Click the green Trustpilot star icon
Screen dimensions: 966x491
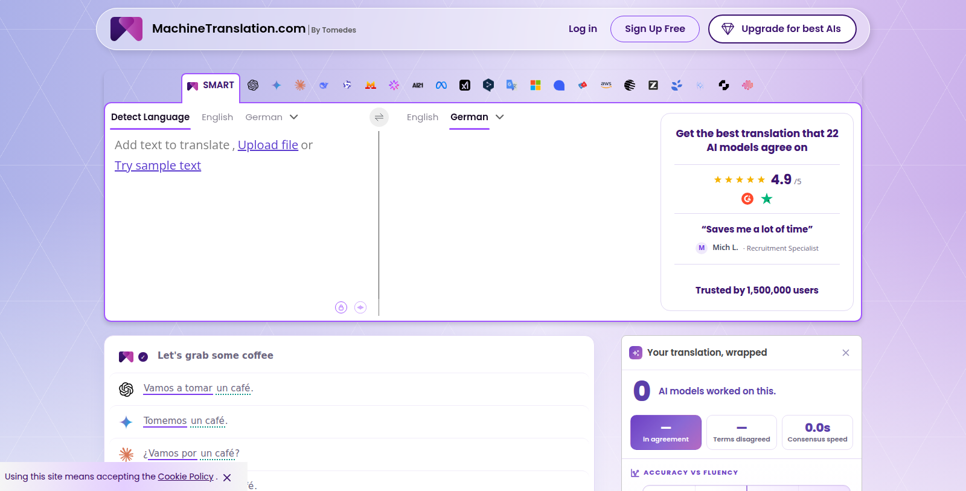[x=767, y=199]
